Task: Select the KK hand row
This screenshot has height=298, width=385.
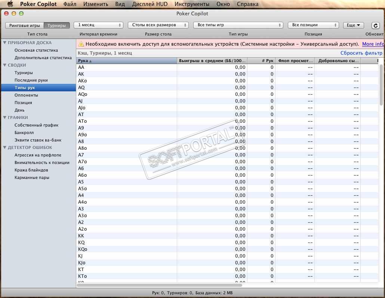Action: [227, 236]
